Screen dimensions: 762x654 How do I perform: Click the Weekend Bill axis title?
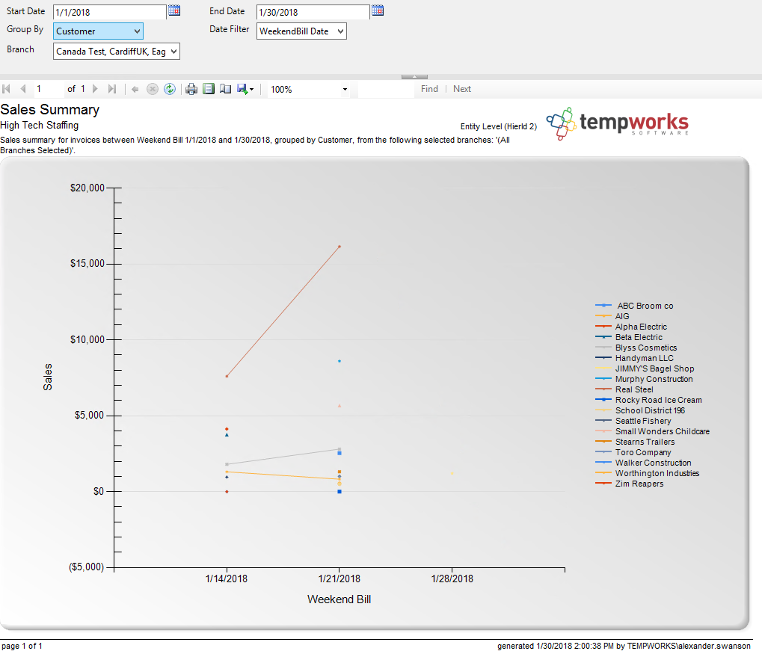[x=339, y=599]
